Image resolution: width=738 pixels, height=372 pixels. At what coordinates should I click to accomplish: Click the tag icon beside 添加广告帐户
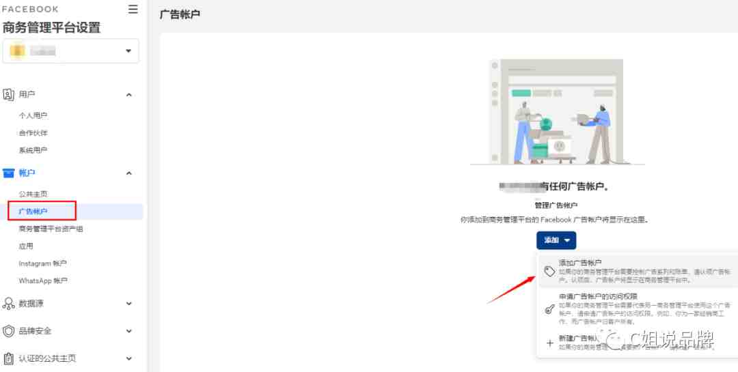tap(549, 272)
